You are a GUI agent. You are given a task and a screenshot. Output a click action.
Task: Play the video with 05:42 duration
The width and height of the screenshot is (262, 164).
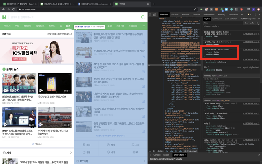tap(19, 83)
